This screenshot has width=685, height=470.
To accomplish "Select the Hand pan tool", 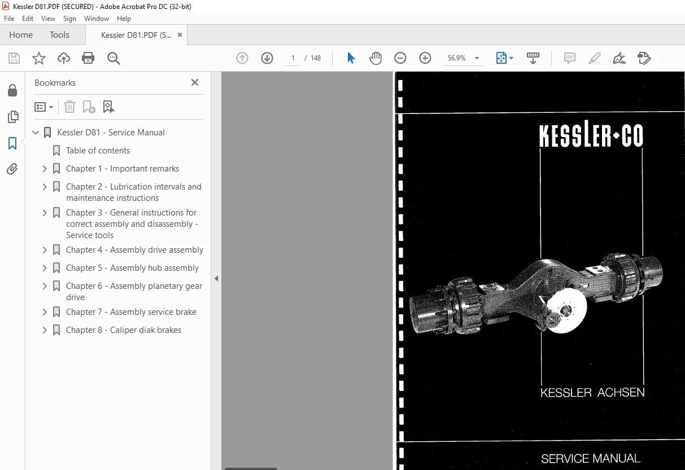I will pos(376,58).
